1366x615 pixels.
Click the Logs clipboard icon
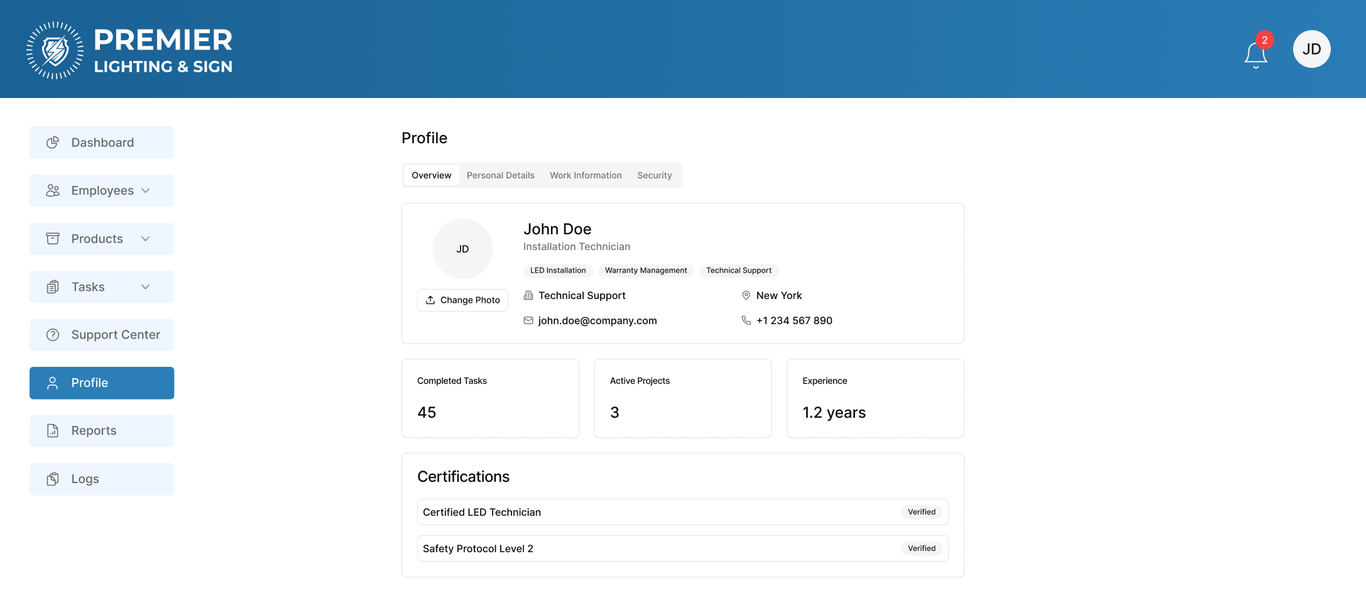click(x=53, y=479)
